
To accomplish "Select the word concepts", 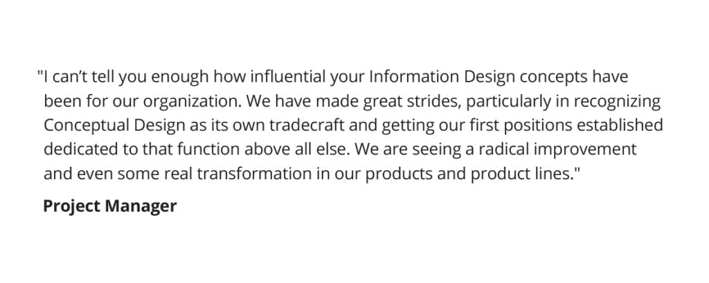I will tap(553, 78).
